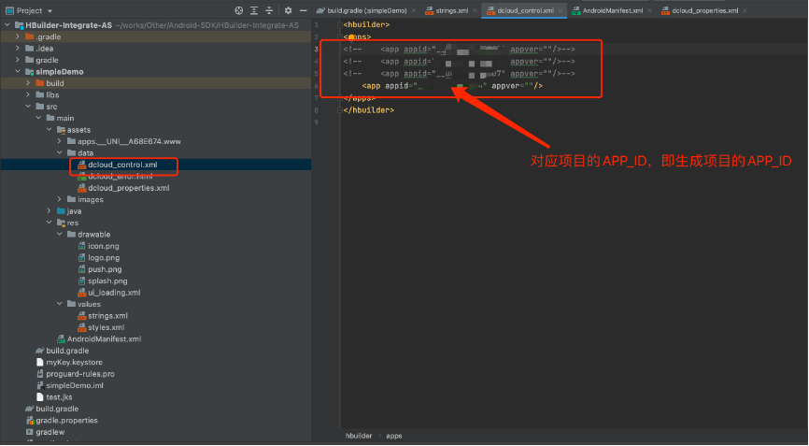
Task: Expand the libs folder
Action: click(28, 94)
